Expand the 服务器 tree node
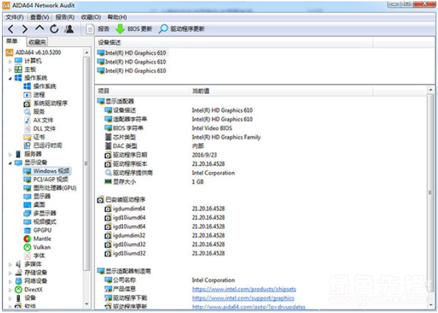Image resolution: width=438 pixels, height=313 pixels. click(10, 154)
